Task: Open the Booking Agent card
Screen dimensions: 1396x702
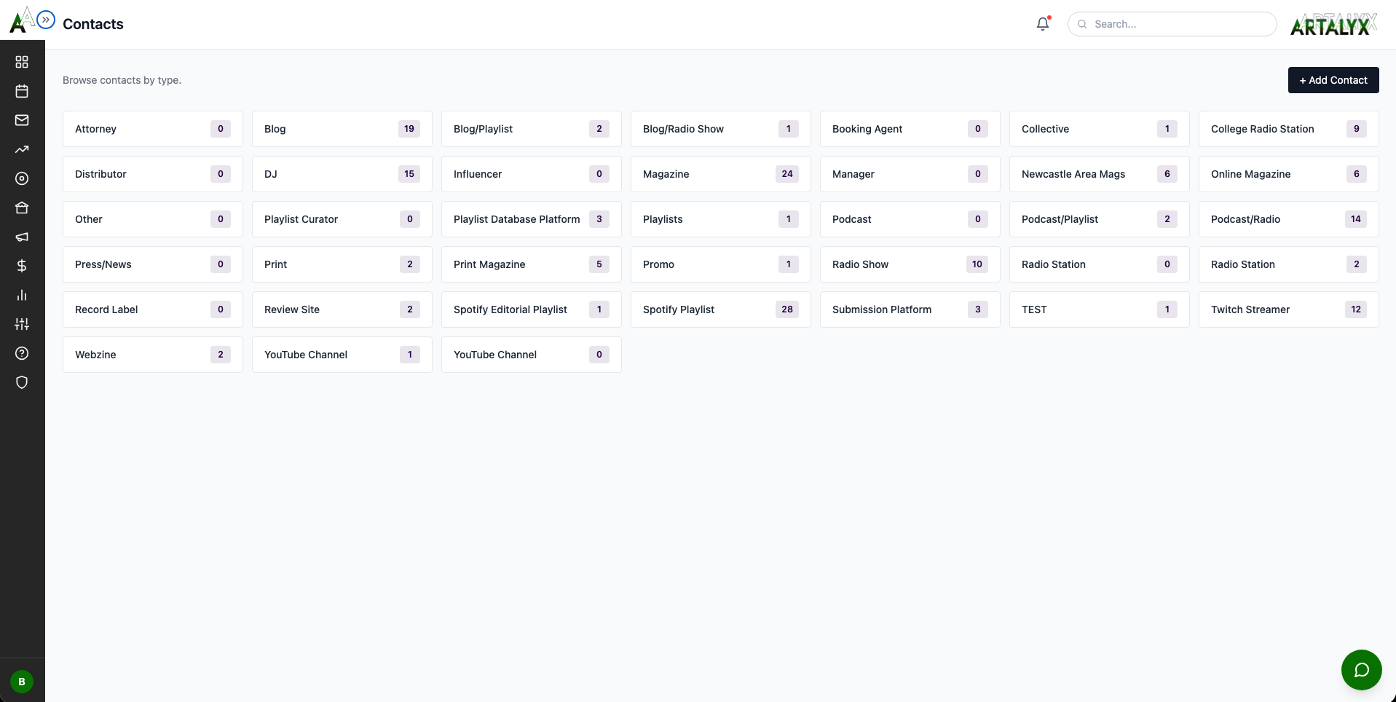Action: (910, 129)
